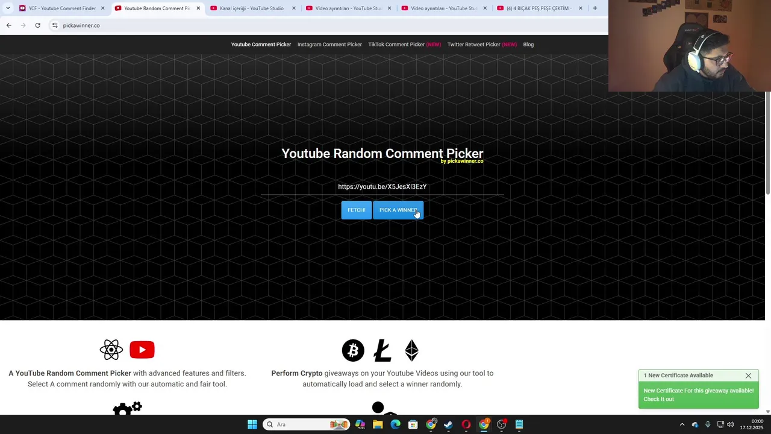Click the React atom logo icon
The width and height of the screenshot is (771, 434).
tap(111, 350)
